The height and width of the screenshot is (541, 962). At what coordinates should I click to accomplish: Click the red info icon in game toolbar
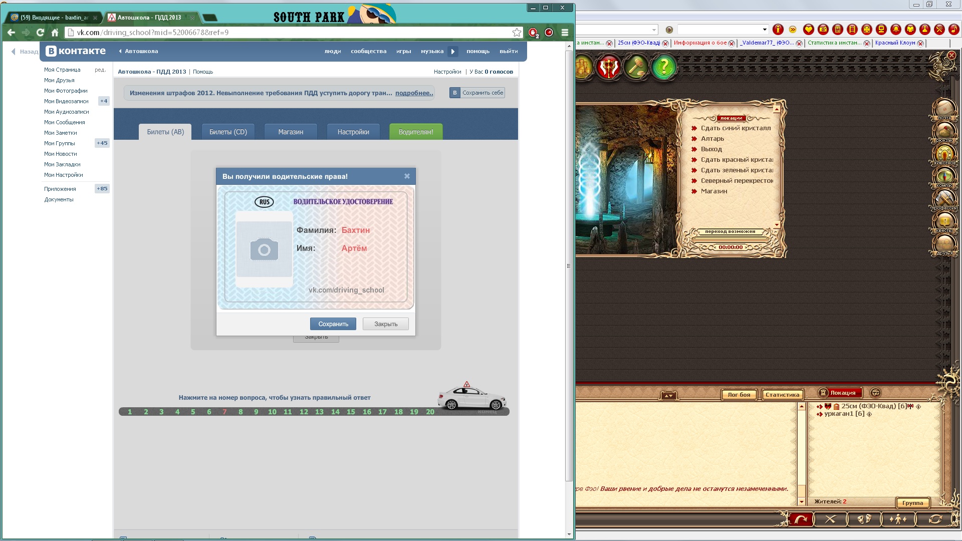tap(778, 30)
